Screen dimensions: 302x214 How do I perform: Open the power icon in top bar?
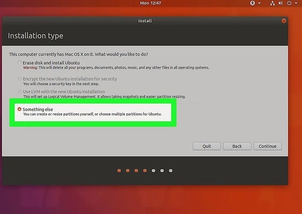click(289, 3)
